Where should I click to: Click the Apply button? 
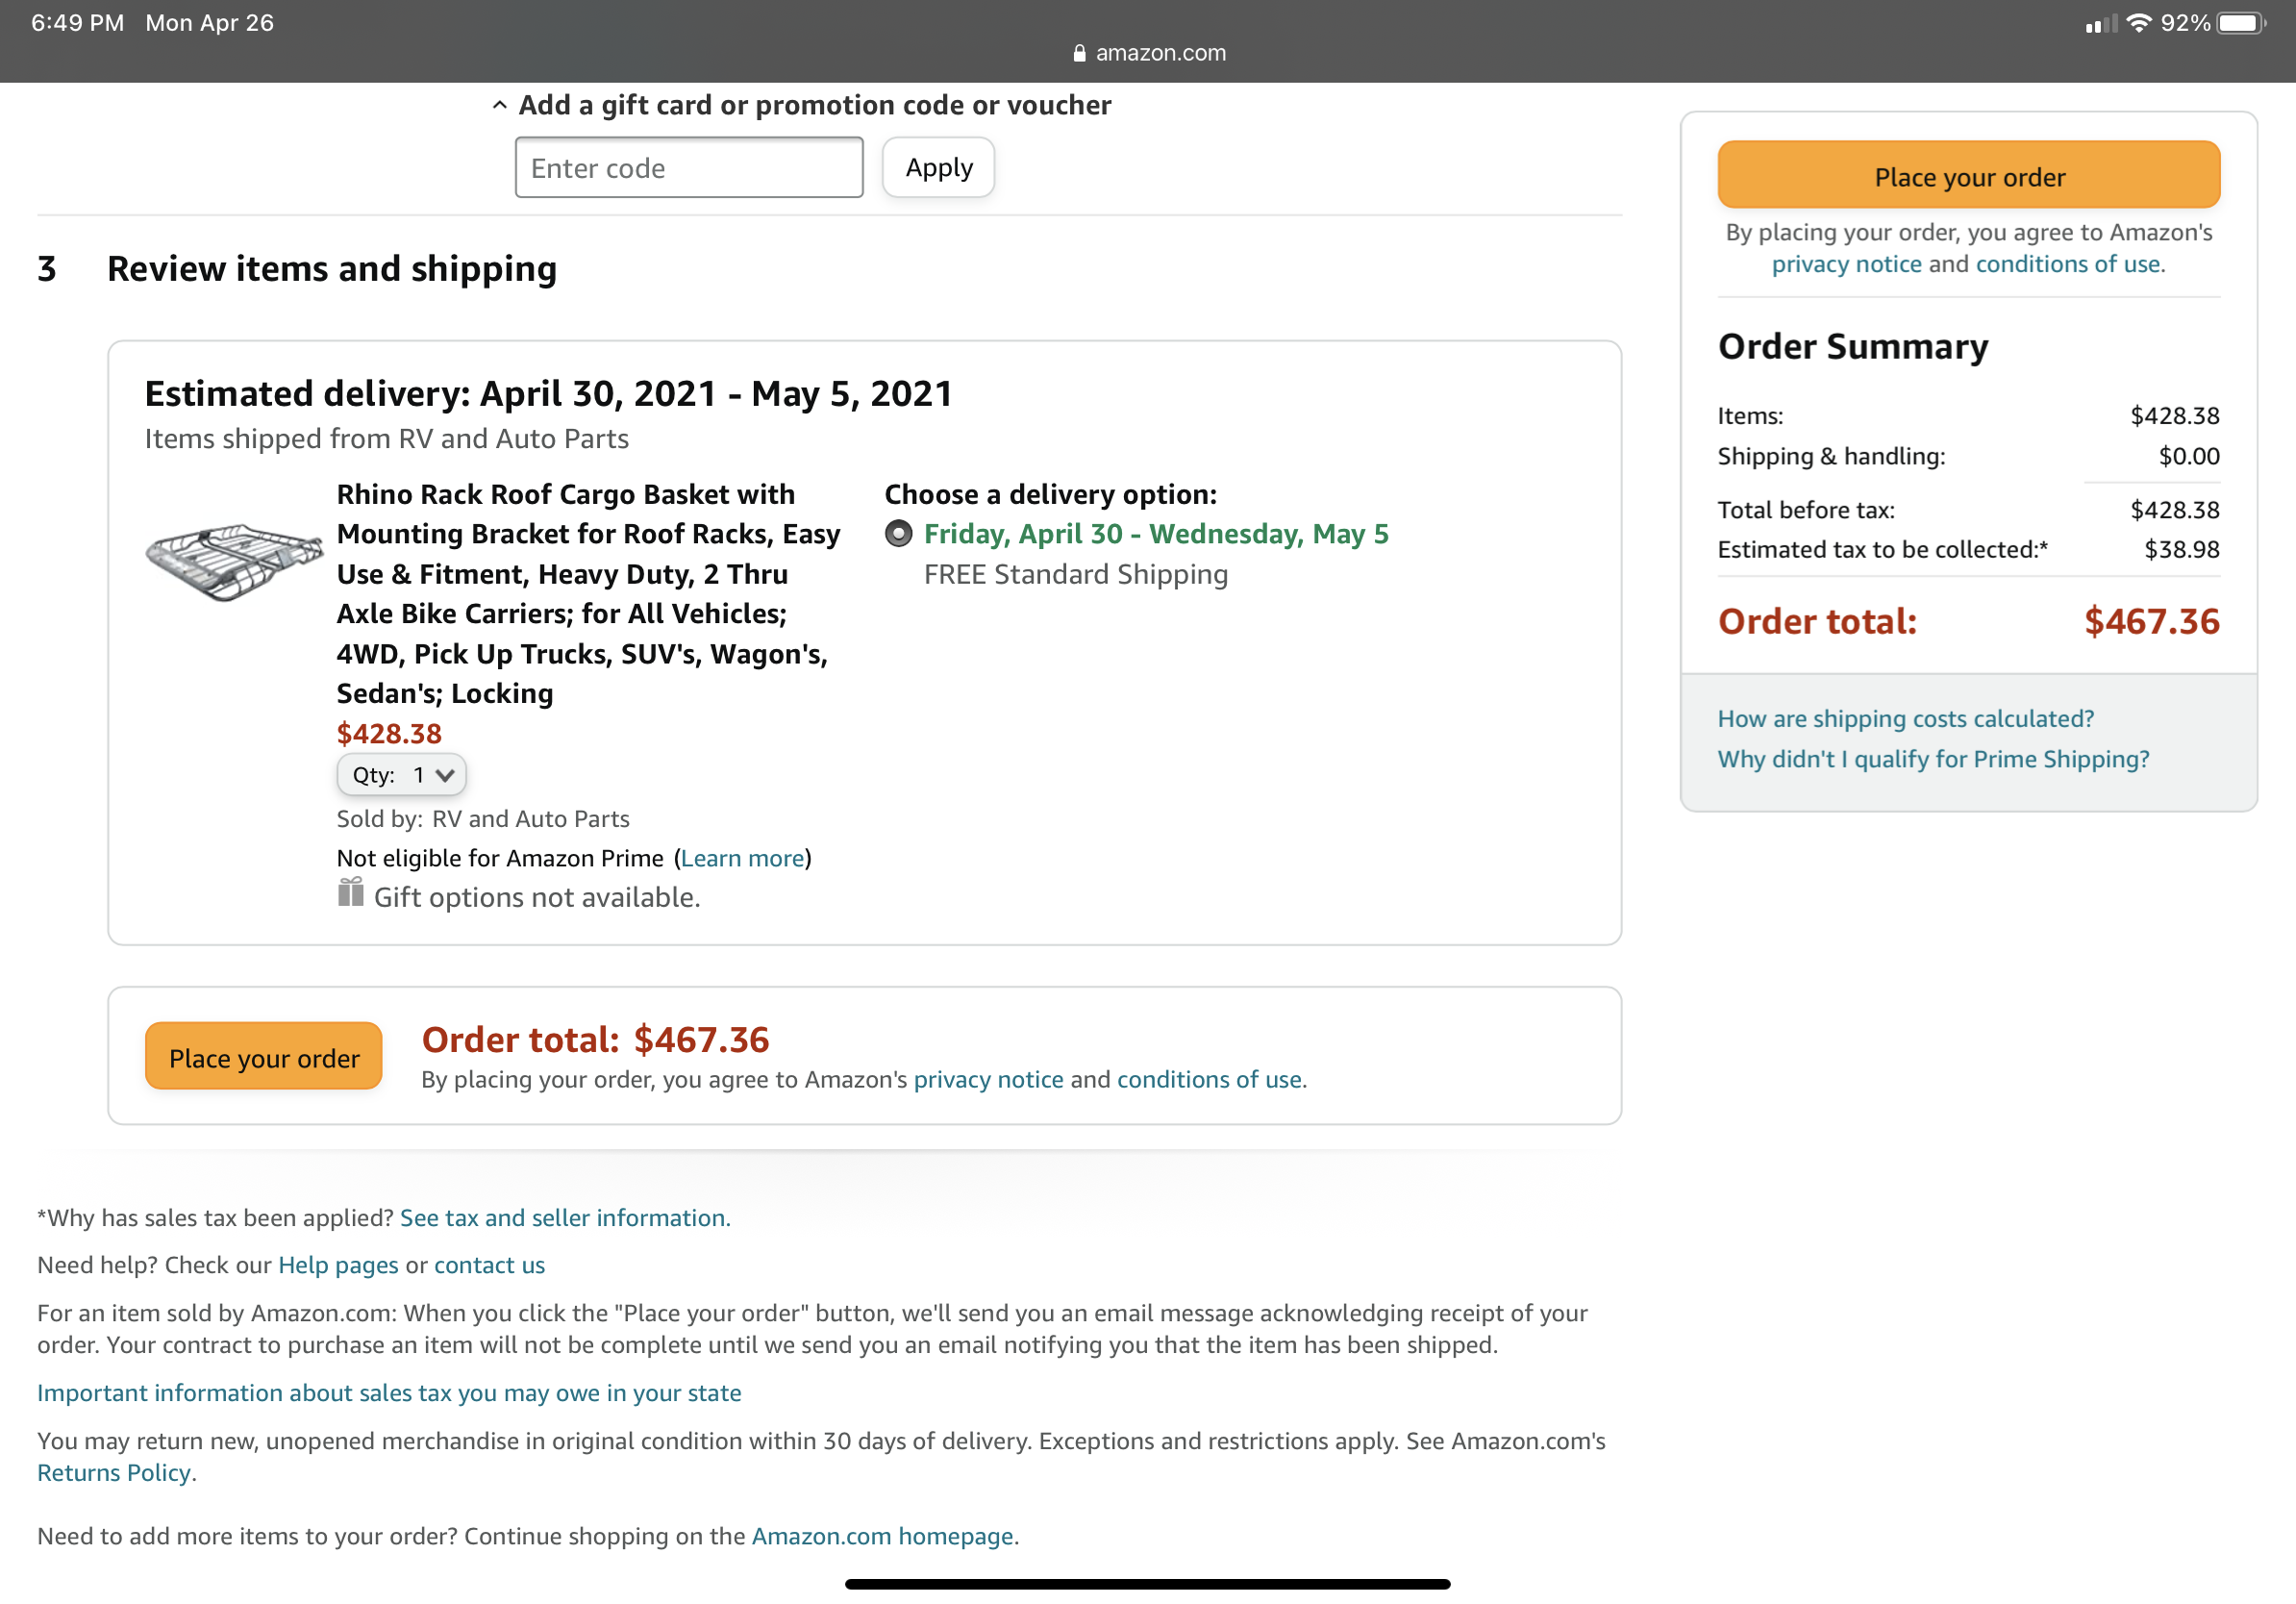tap(938, 168)
